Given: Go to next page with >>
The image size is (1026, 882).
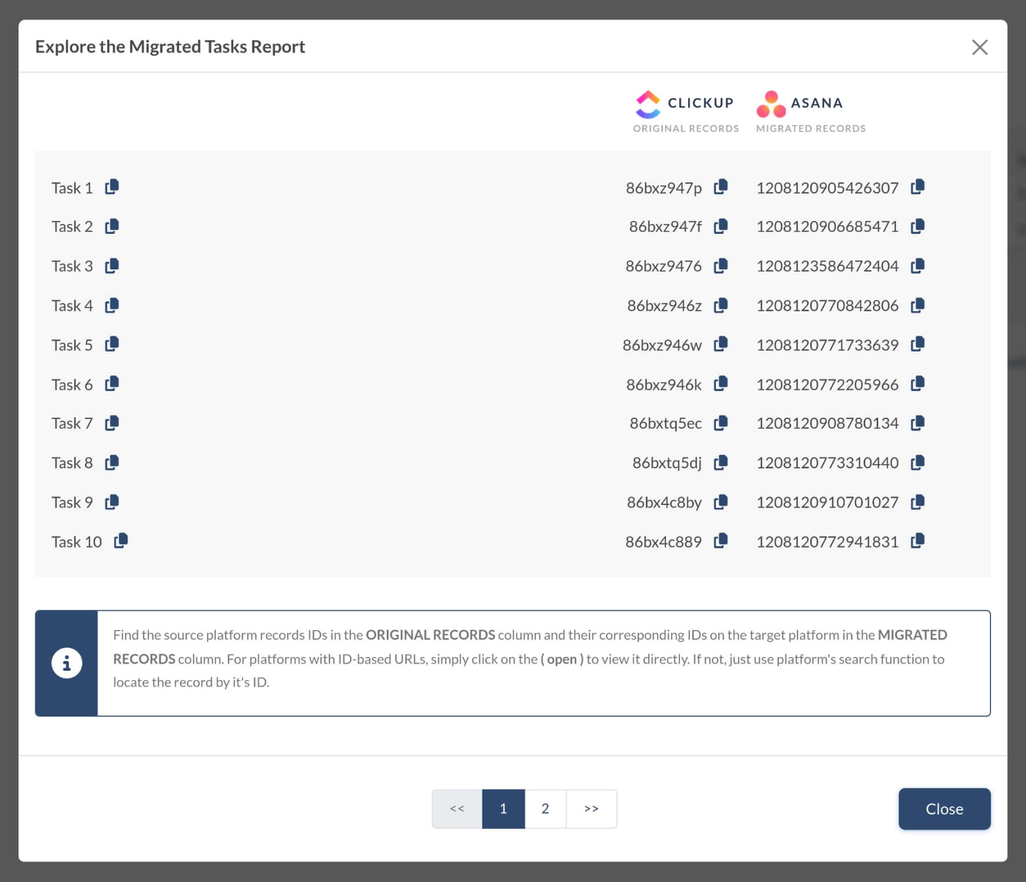Looking at the screenshot, I should [x=592, y=808].
